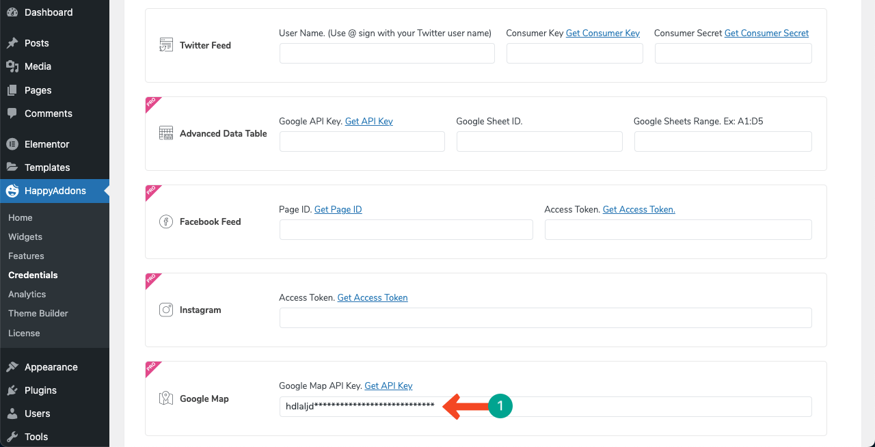875x447 pixels.
Task: Focus the Consumer Secret field
Action: (733, 53)
